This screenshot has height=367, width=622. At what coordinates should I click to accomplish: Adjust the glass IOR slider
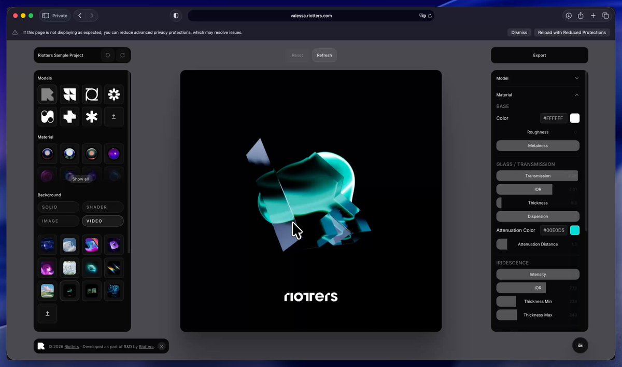tap(538, 189)
